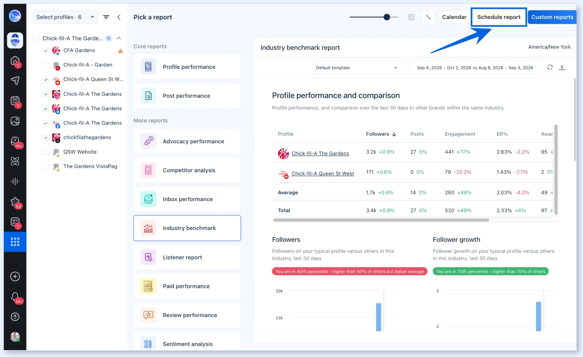The width and height of the screenshot is (583, 357).
Task: Collapse the profiles panel with chevron
Action: coord(119,17)
